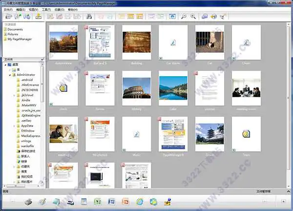This screenshot has height=211, width=293.
Task: Open Documents in the quick links panel
Action: point(16,30)
